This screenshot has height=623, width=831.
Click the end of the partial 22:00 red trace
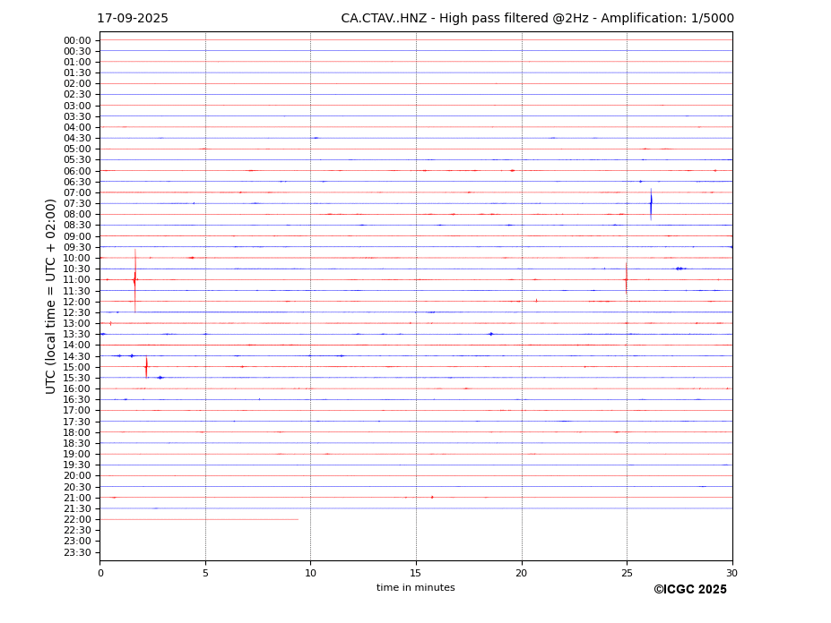point(298,520)
